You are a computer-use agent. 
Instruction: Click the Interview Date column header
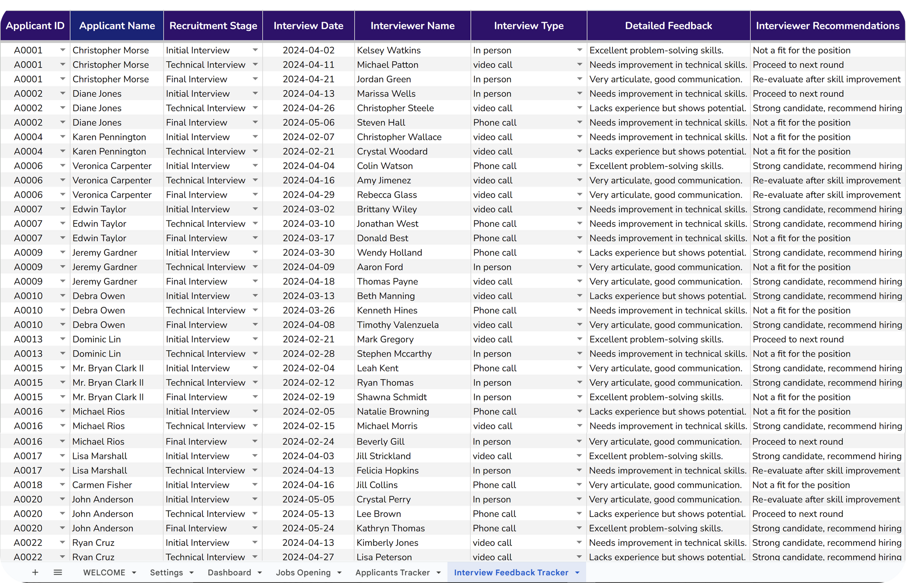tap(308, 25)
